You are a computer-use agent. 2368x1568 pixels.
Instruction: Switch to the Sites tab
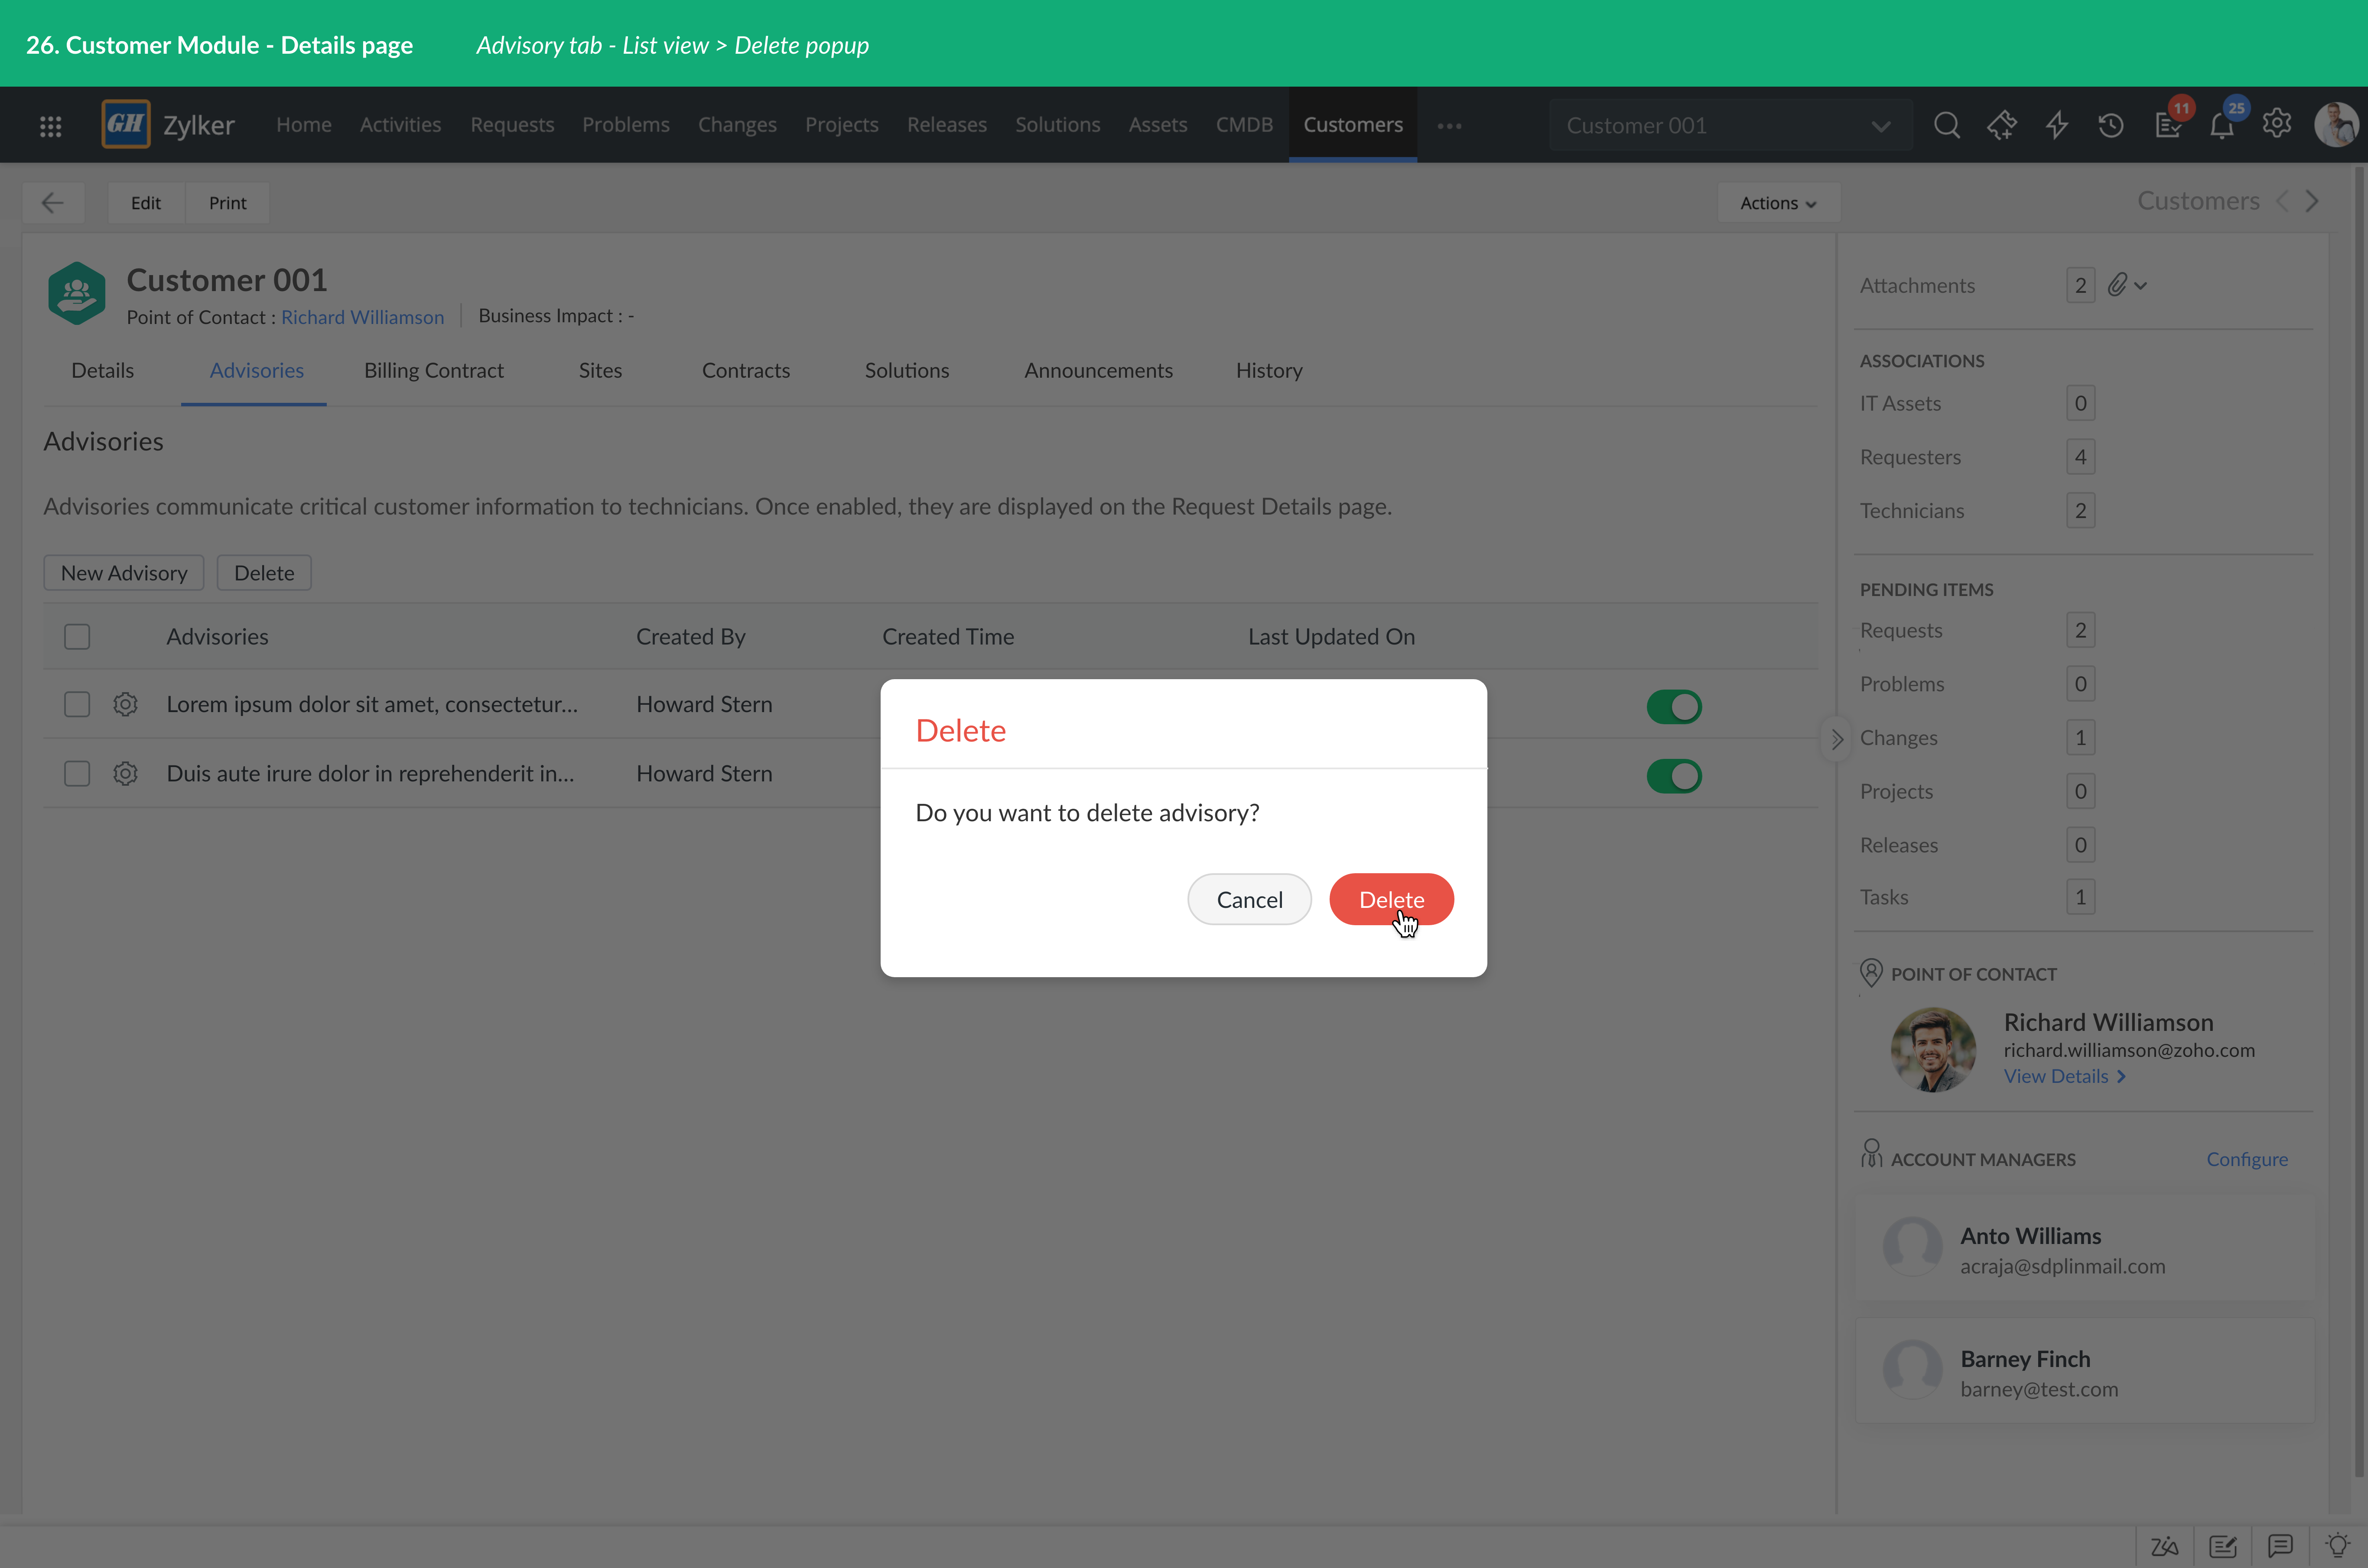click(600, 371)
